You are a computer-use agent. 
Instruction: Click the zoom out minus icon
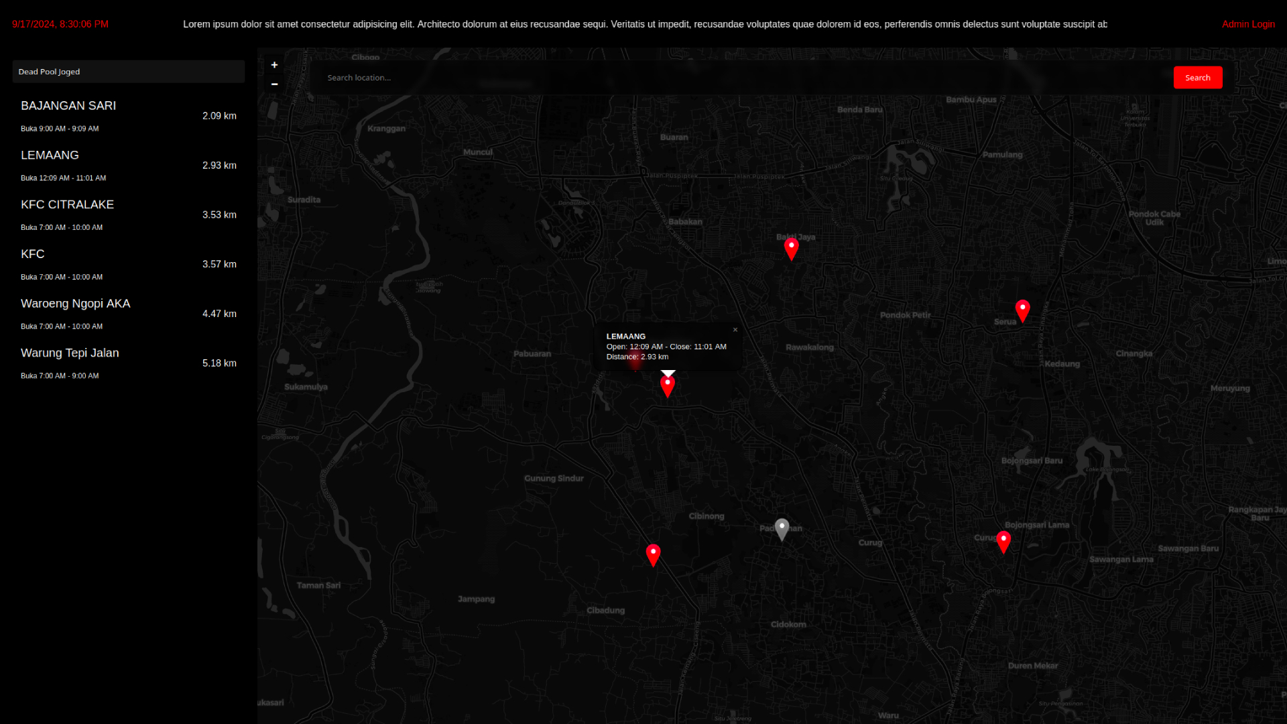coord(274,84)
